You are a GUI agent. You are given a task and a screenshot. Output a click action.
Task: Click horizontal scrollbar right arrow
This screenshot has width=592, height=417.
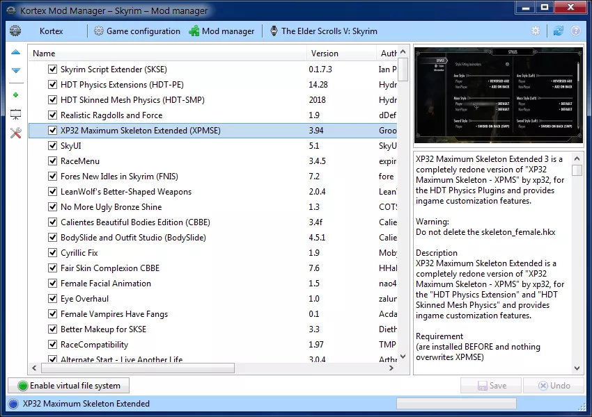[391, 368]
